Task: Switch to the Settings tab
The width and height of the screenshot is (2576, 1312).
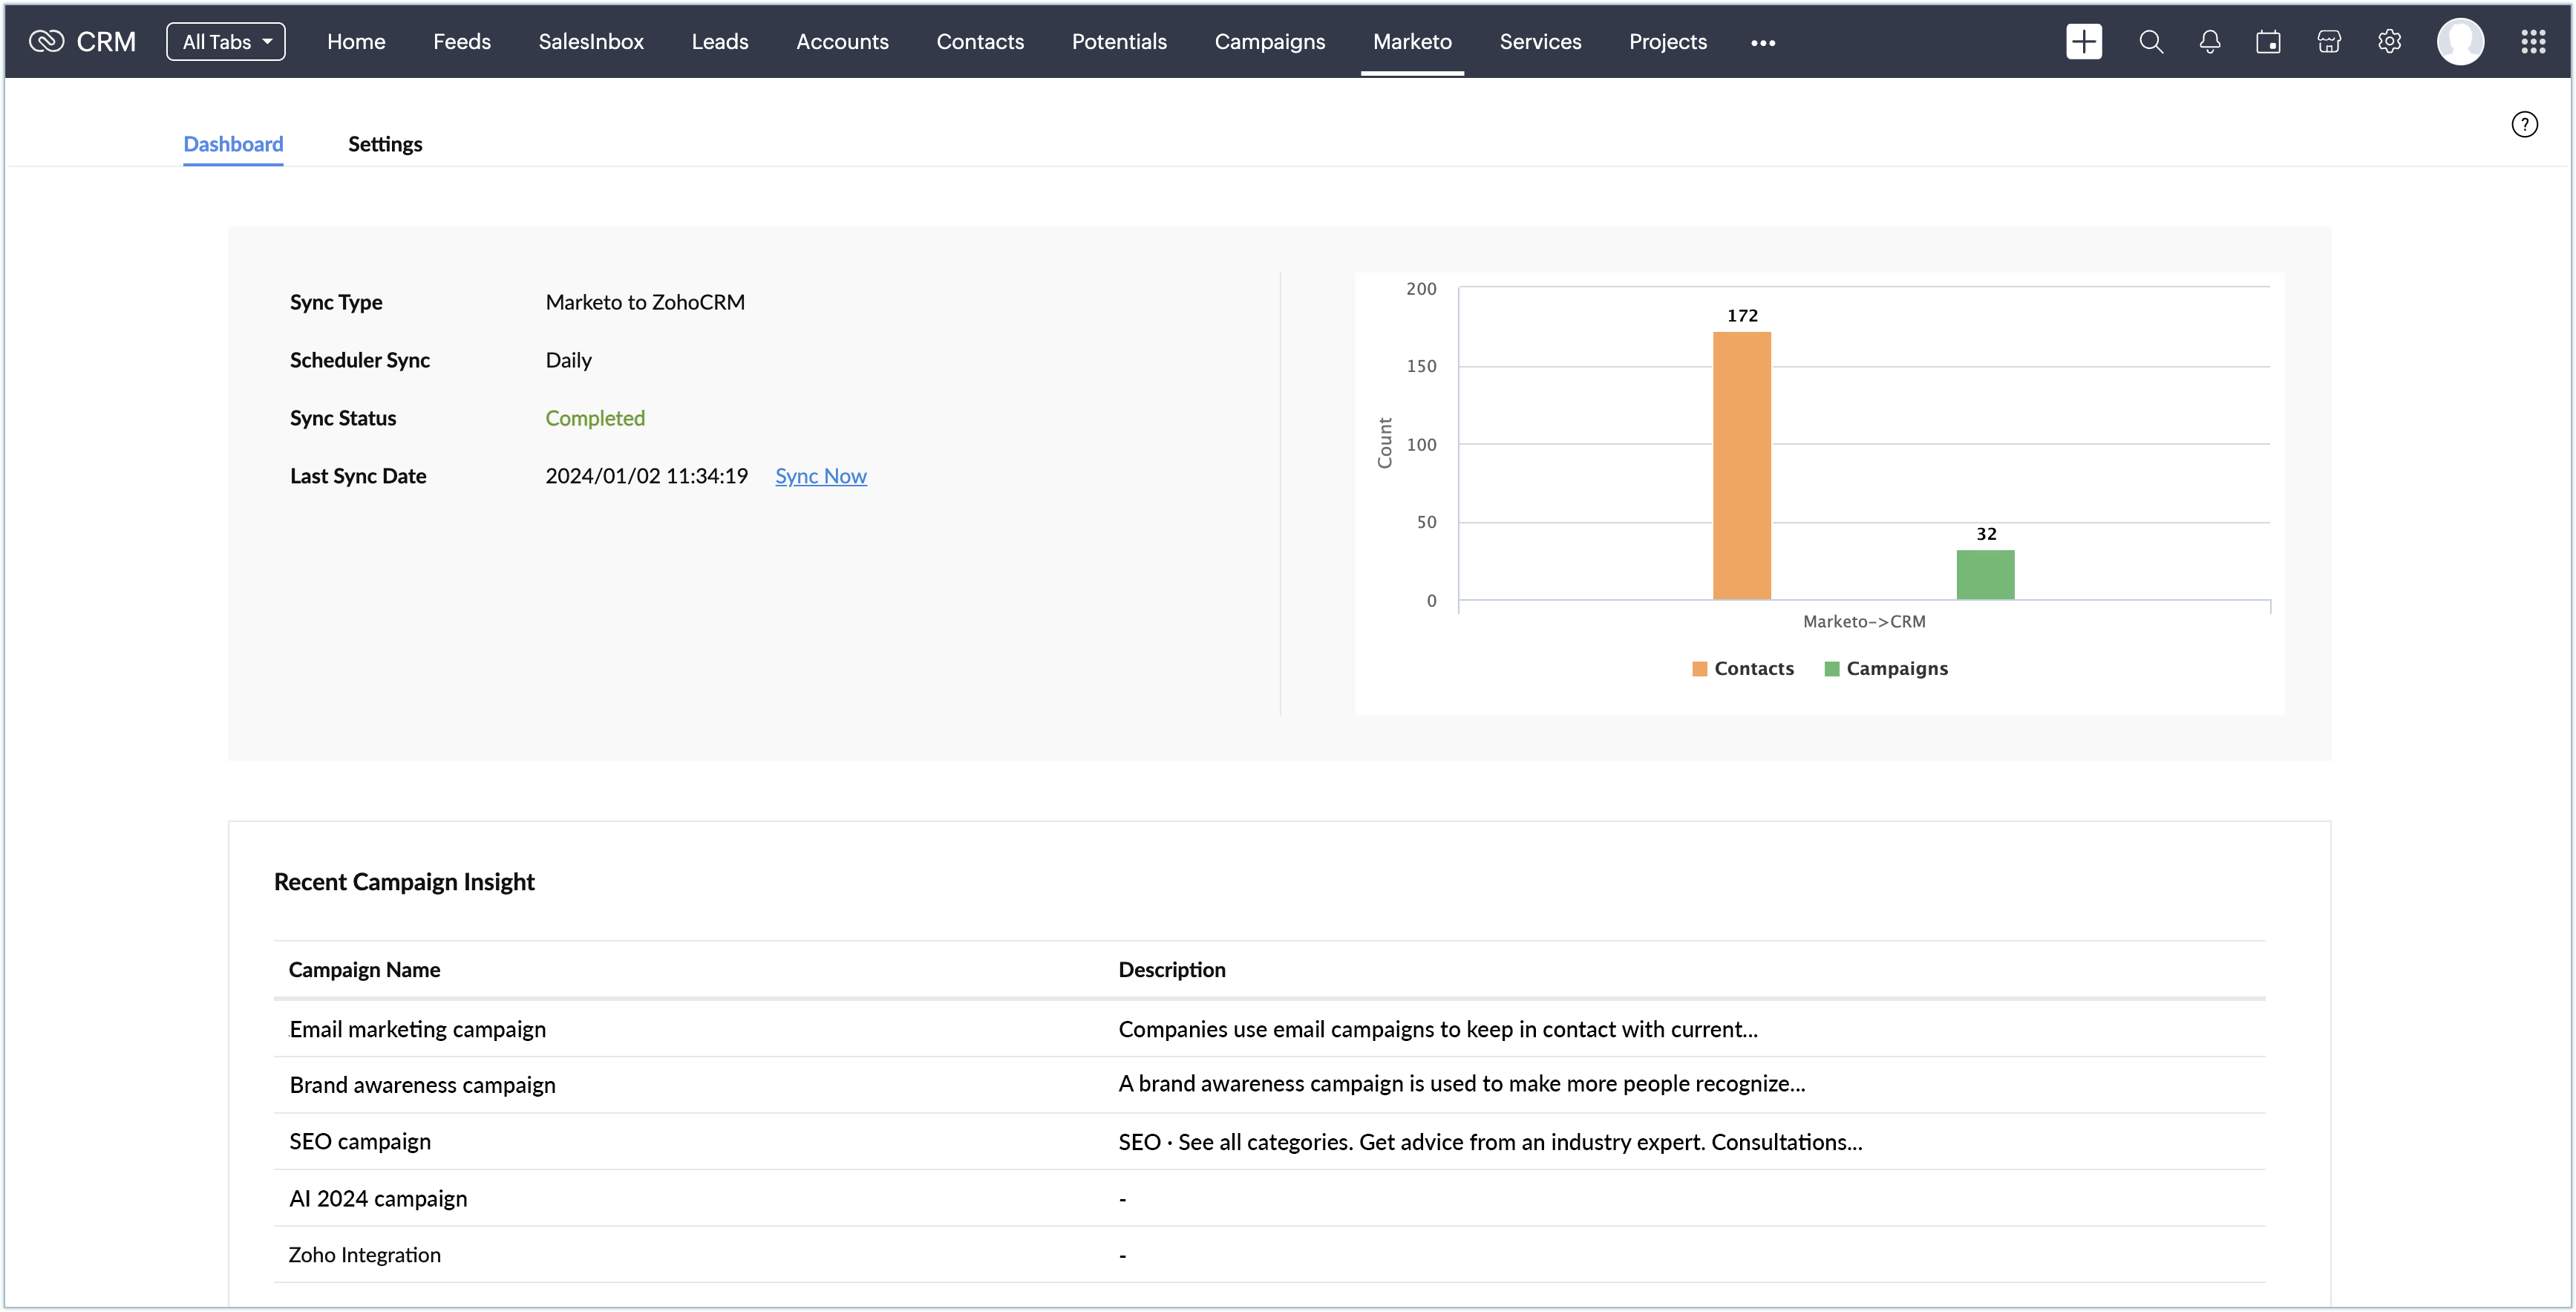Action: (x=385, y=144)
